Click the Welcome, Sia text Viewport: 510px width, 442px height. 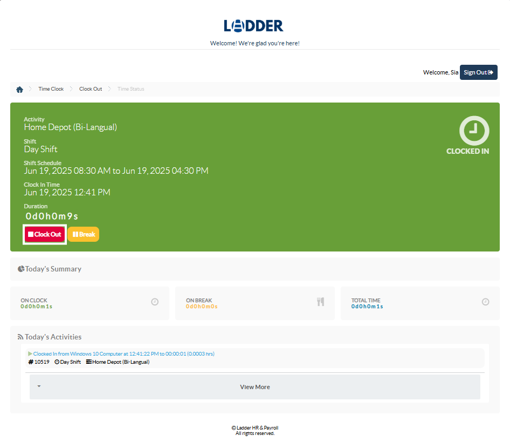click(440, 72)
